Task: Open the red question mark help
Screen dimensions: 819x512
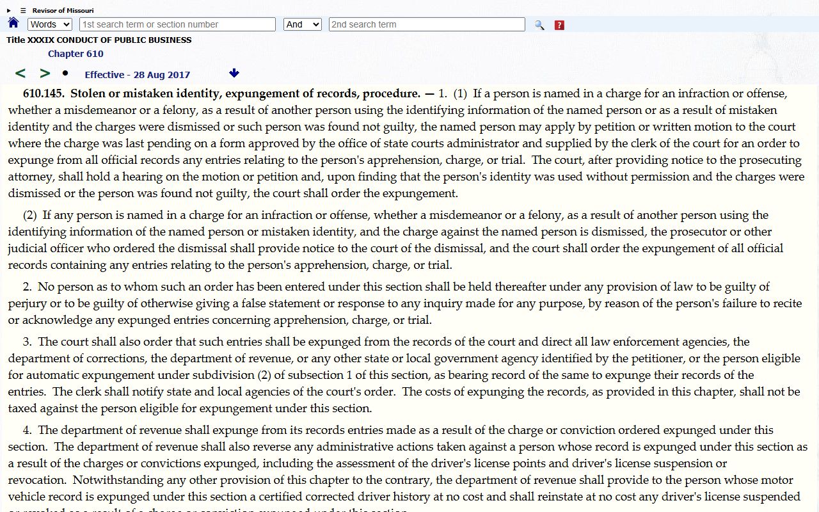Action: 559,25
